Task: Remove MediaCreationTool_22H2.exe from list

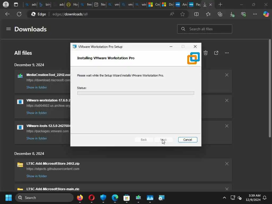Action: click(x=227, y=75)
